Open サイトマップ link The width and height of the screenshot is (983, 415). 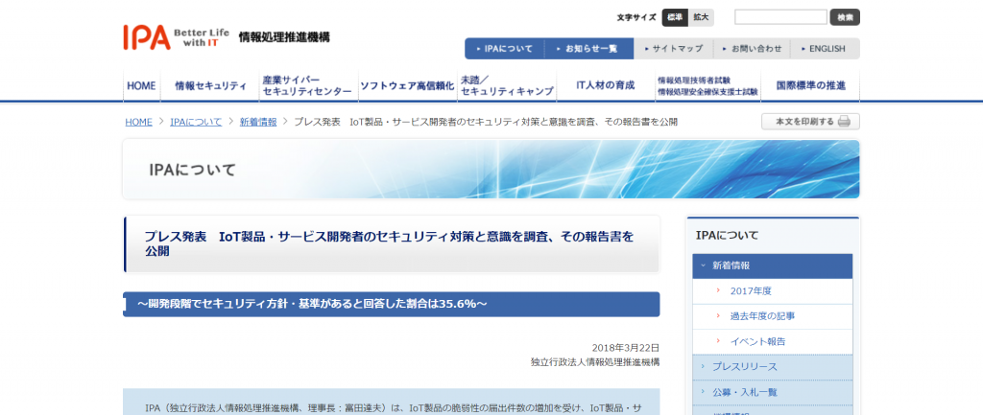pyautogui.click(x=673, y=48)
